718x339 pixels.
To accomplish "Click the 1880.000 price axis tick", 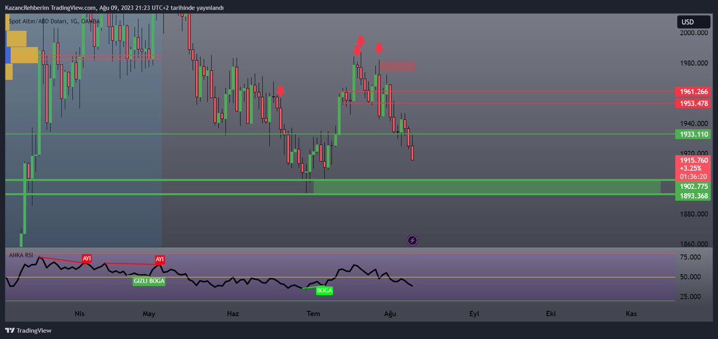I will coord(694,214).
